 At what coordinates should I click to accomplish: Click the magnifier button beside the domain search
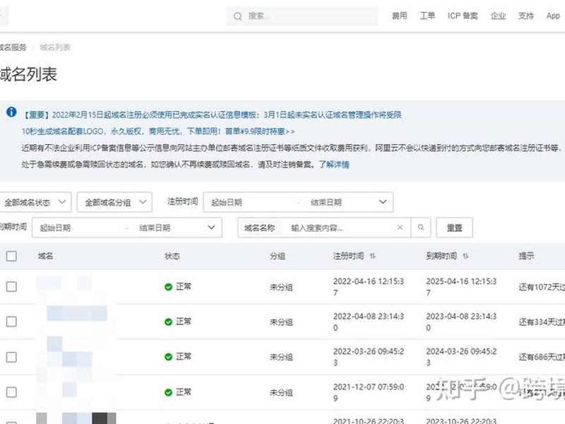pos(421,228)
